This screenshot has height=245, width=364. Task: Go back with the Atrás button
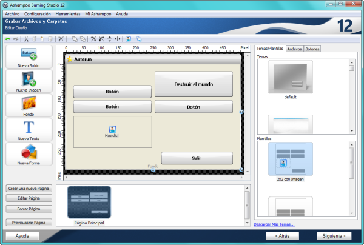click(x=282, y=236)
